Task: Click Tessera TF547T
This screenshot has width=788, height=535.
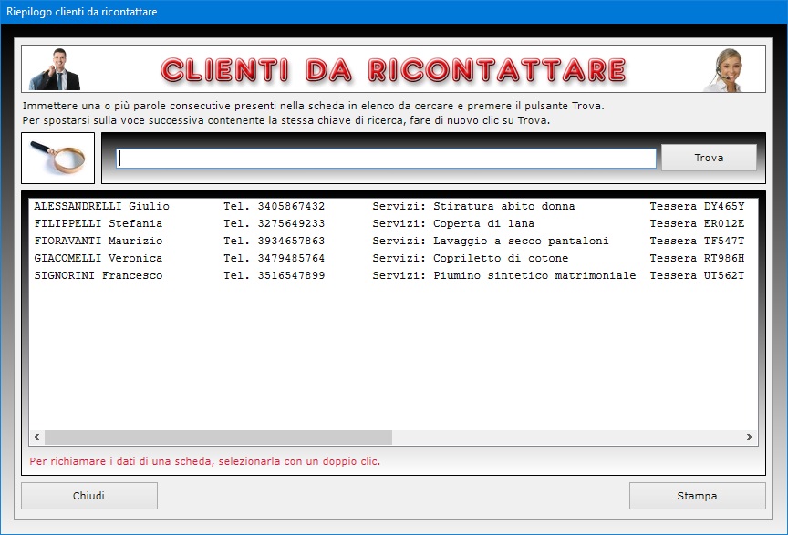Action: [697, 241]
